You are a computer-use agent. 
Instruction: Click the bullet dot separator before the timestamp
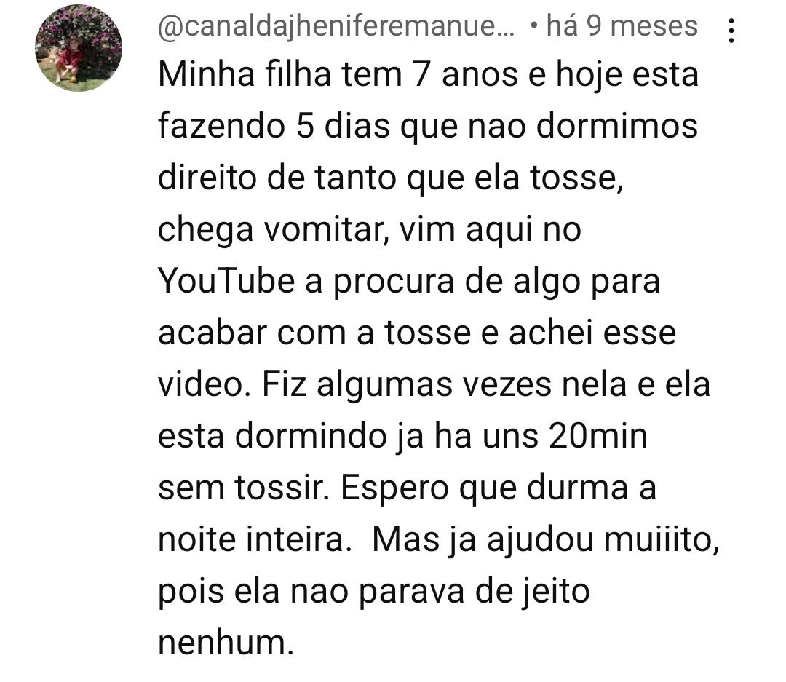[x=534, y=26]
